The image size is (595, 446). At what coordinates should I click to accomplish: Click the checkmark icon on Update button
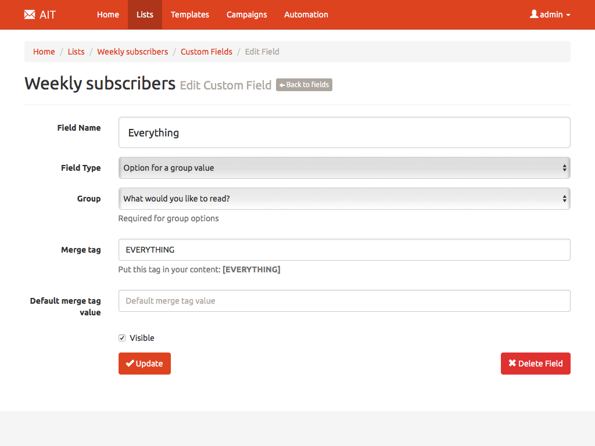pos(130,364)
